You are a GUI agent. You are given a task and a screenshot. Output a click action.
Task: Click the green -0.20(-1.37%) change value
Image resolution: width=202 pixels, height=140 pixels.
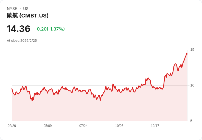(50, 29)
